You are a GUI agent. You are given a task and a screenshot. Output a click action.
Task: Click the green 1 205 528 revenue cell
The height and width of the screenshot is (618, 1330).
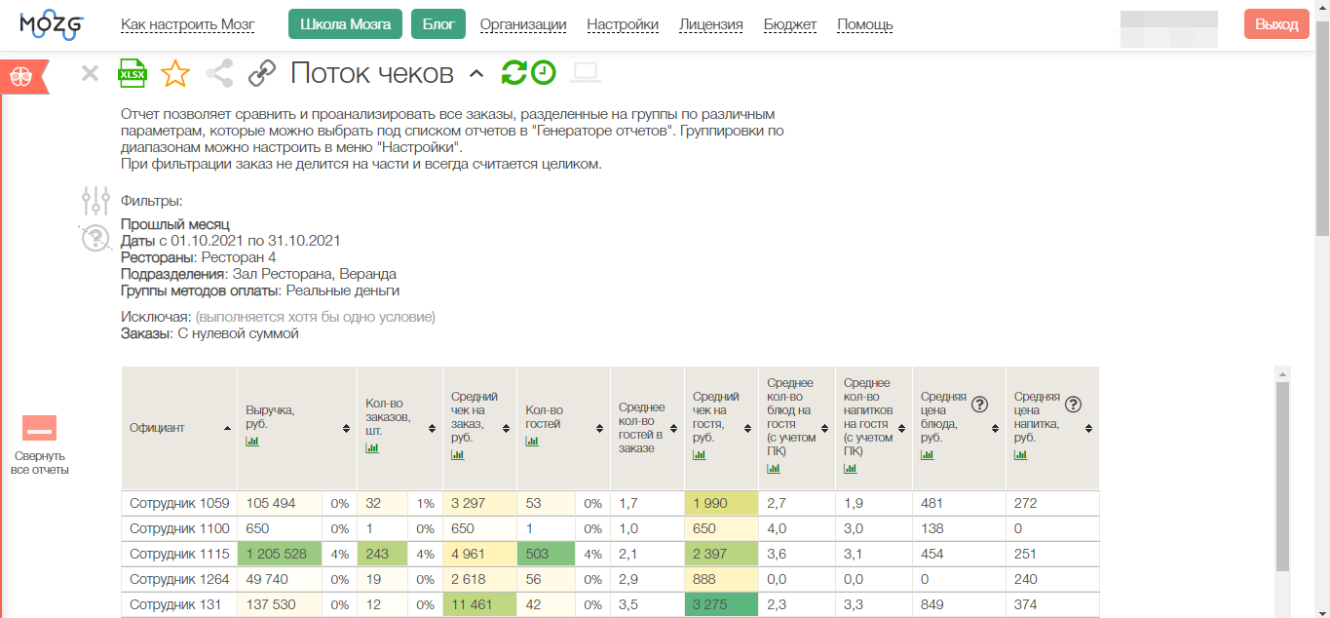click(x=279, y=554)
